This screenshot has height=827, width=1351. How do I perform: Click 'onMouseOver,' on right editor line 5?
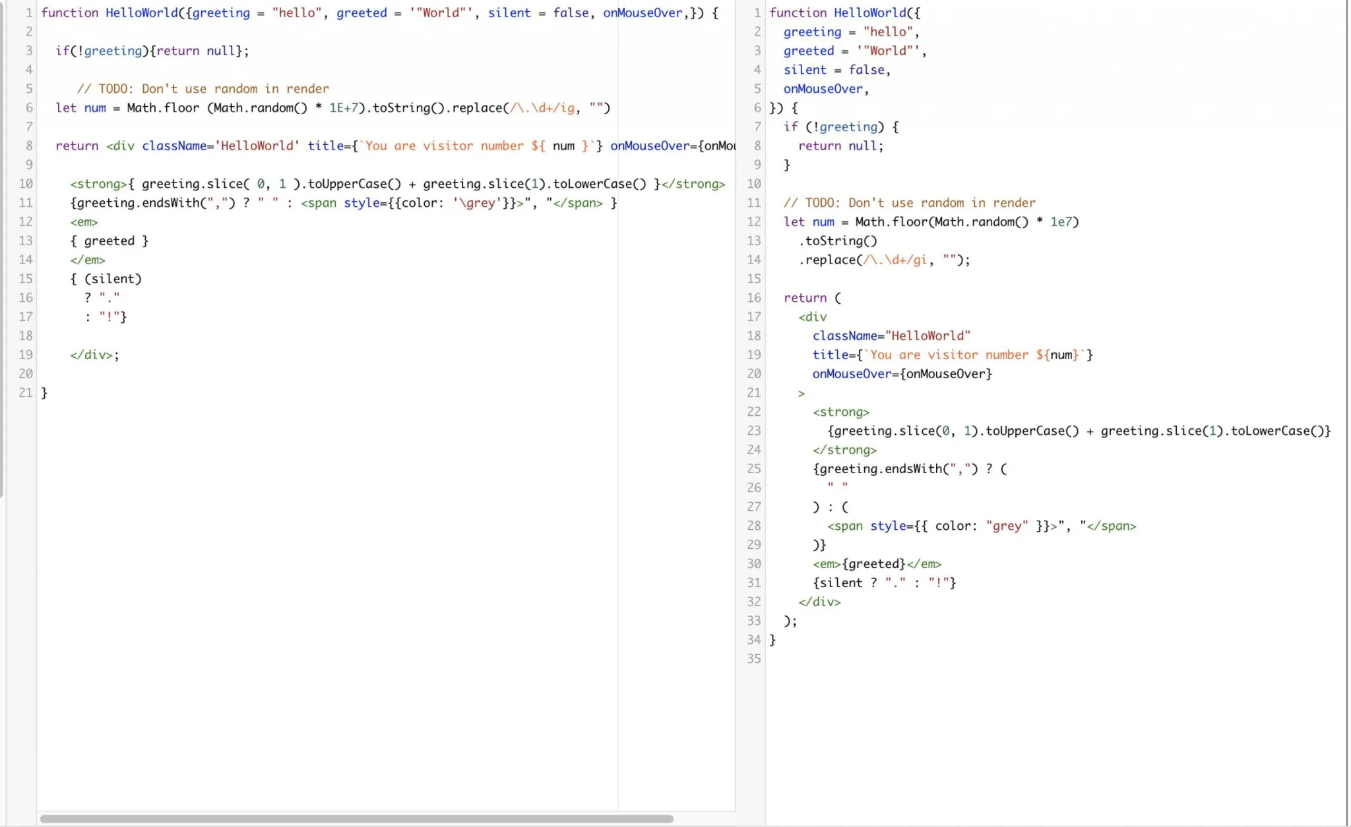[x=827, y=89]
